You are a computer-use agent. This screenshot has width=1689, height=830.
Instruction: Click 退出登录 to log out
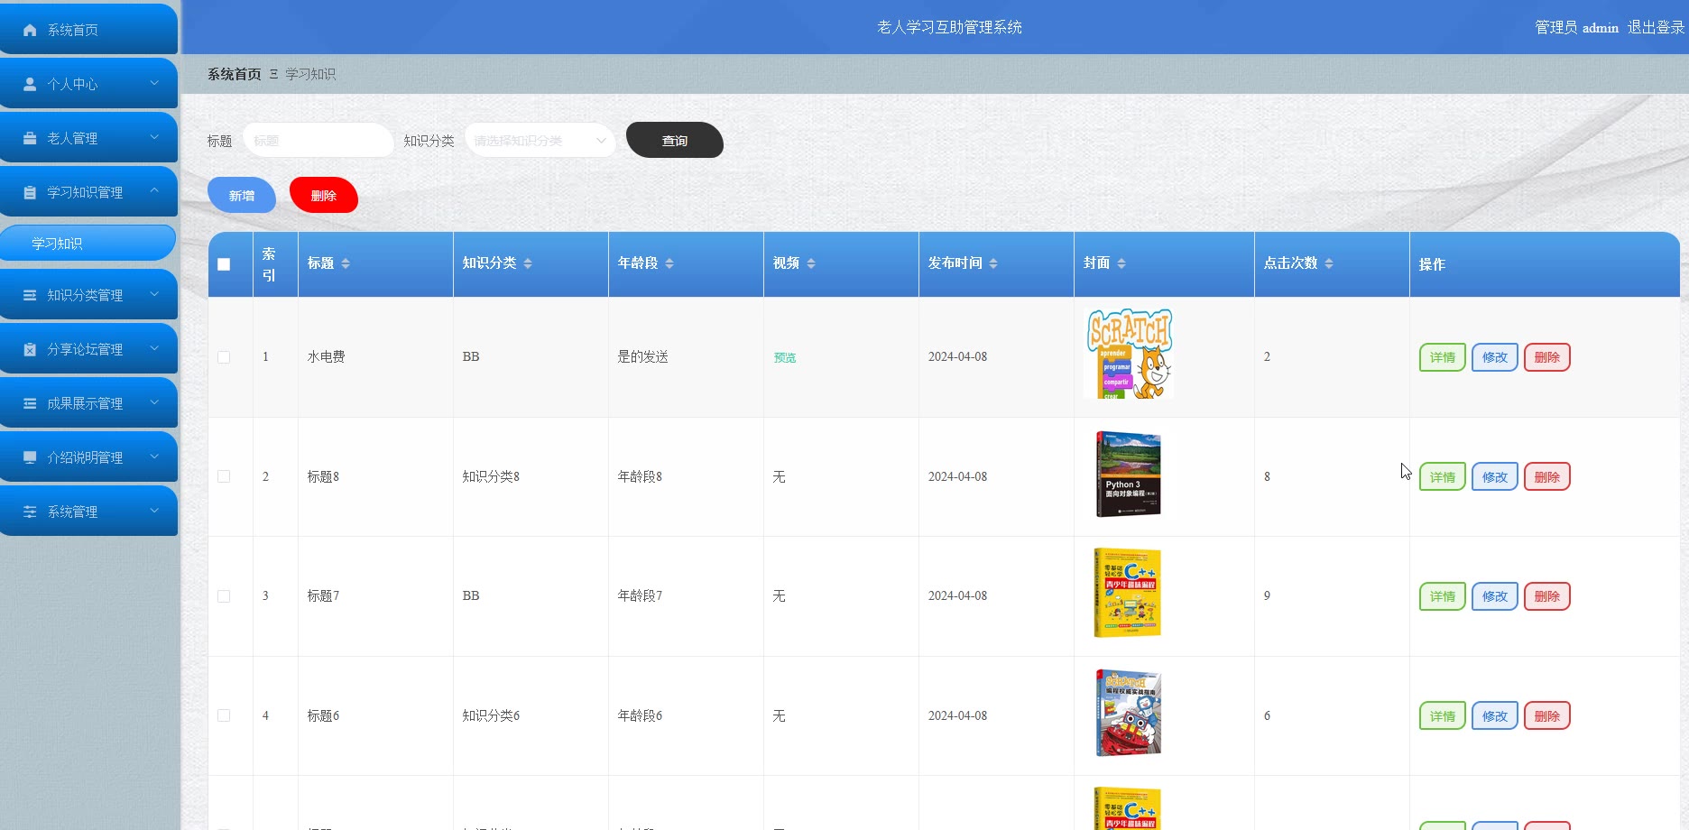[1656, 28]
